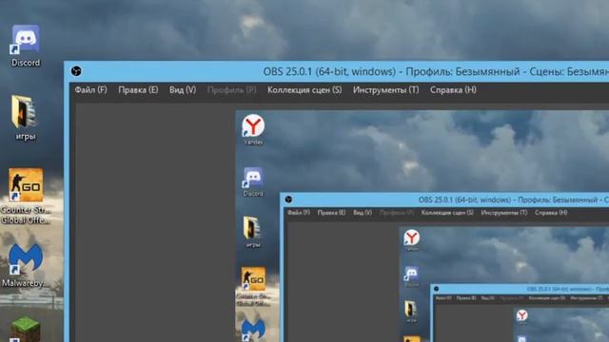Screen dimensions: 609x342
Task: Open the Файл (F) menu
Action: (90, 90)
